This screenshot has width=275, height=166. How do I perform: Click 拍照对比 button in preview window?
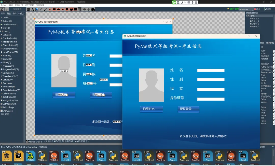point(151,109)
